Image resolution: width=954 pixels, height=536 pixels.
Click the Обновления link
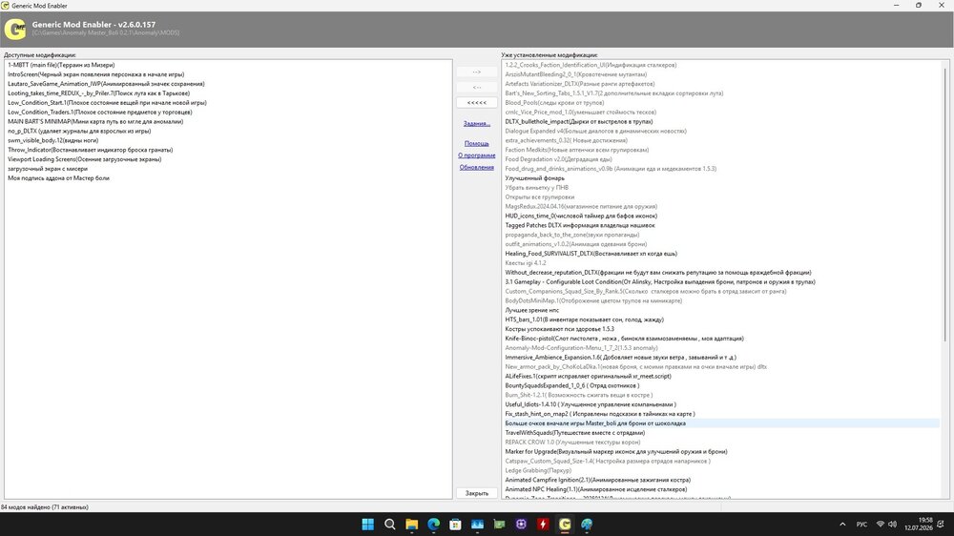[x=476, y=167]
